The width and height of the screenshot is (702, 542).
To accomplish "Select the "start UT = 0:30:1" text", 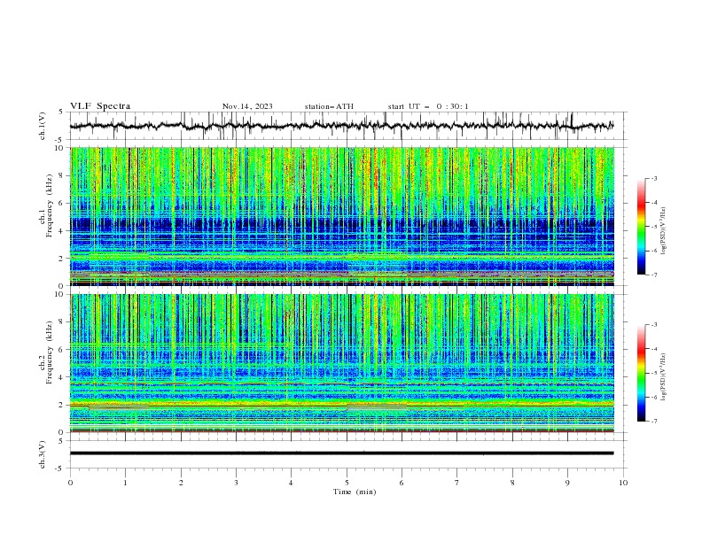I will 428,106.
